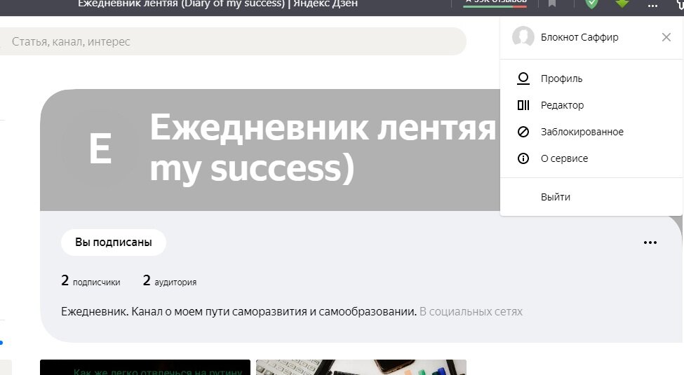Open the dark article card thumbnail
This screenshot has width=684, height=375.
[145, 367]
